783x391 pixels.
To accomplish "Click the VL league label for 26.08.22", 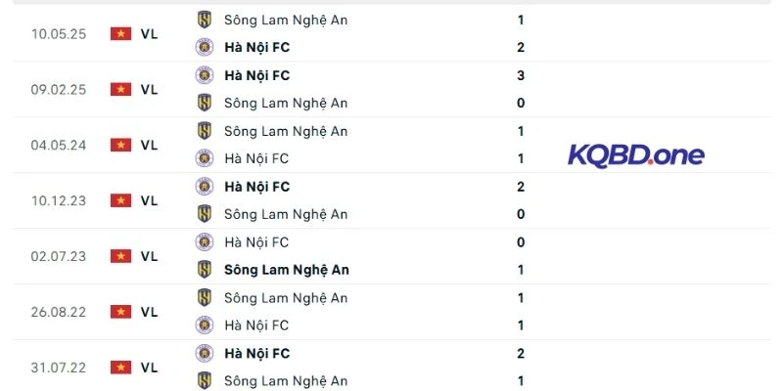I will (x=149, y=312).
